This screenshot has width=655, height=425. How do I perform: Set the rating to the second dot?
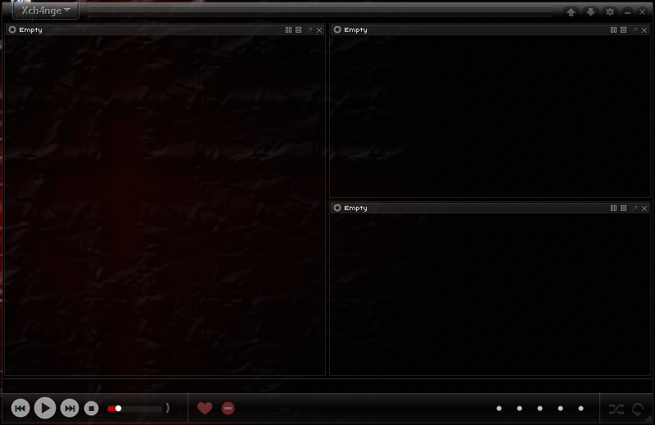519,409
